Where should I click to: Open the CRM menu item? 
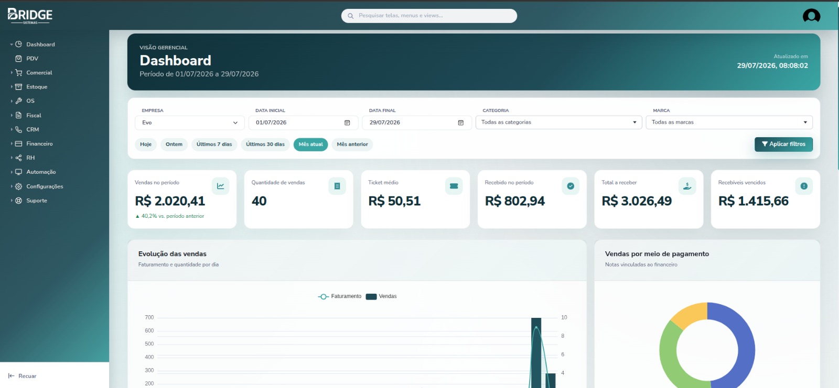click(x=33, y=129)
